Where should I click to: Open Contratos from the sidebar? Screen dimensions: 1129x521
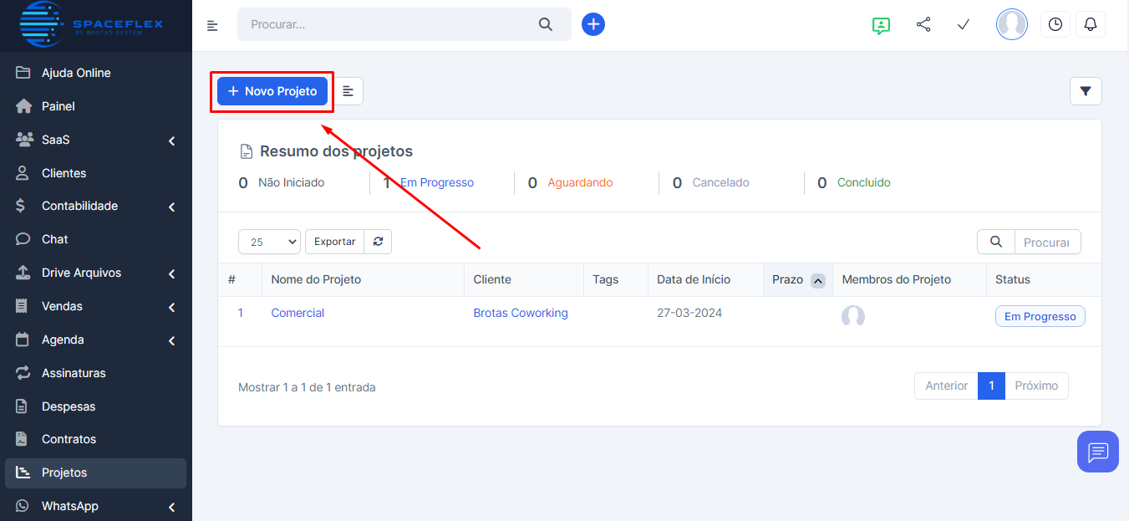click(69, 439)
